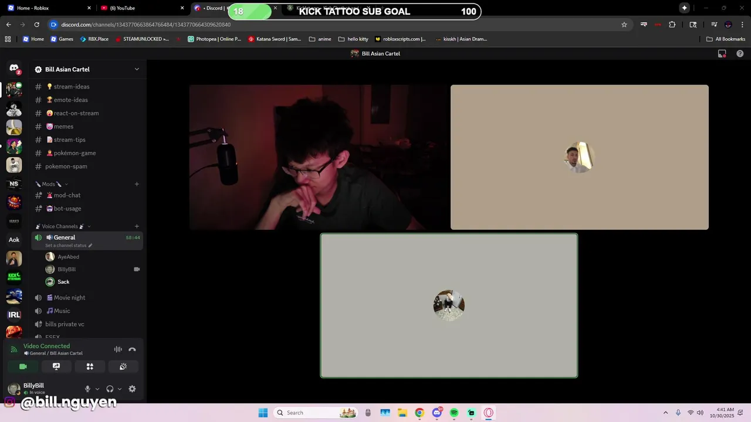
Task: Open Discord user settings gear
Action: (x=132, y=389)
